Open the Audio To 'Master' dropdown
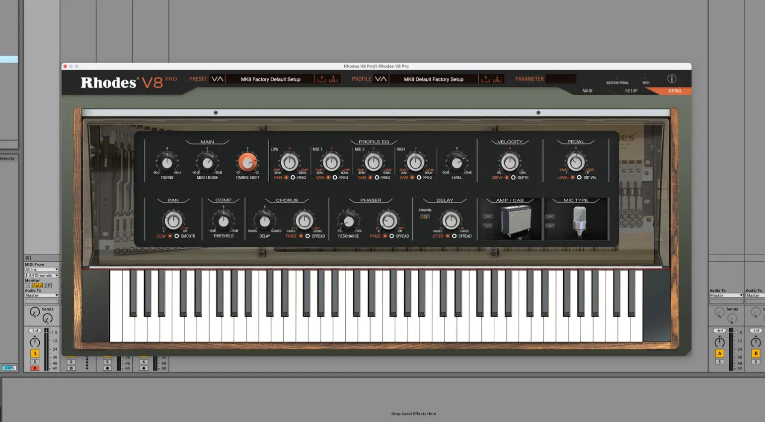765x422 pixels. (41, 295)
